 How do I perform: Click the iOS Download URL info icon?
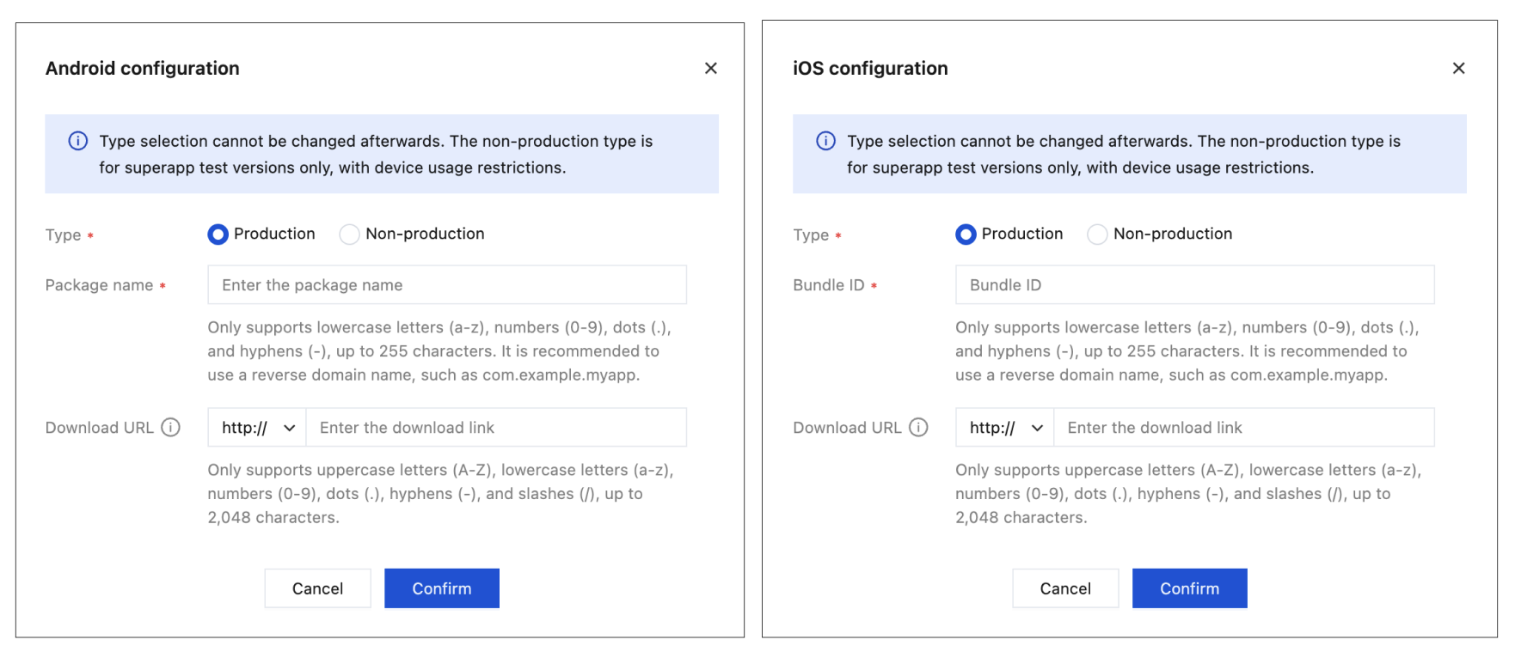coord(919,427)
